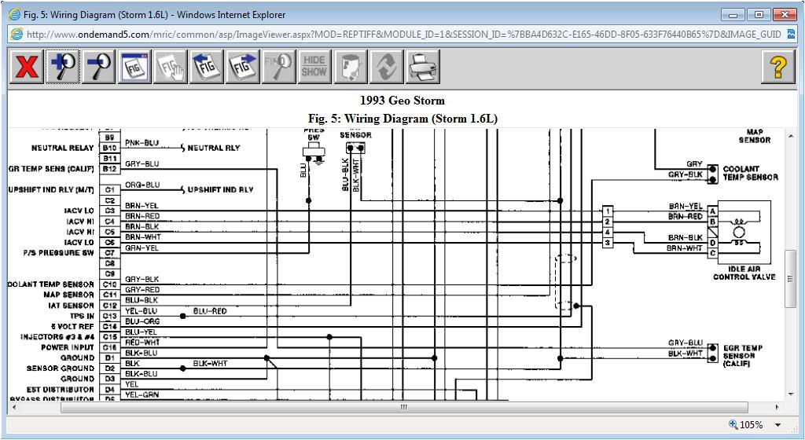Go to the previous figure
Viewport: 805px width, 440px height.
[x=207, y=67]
